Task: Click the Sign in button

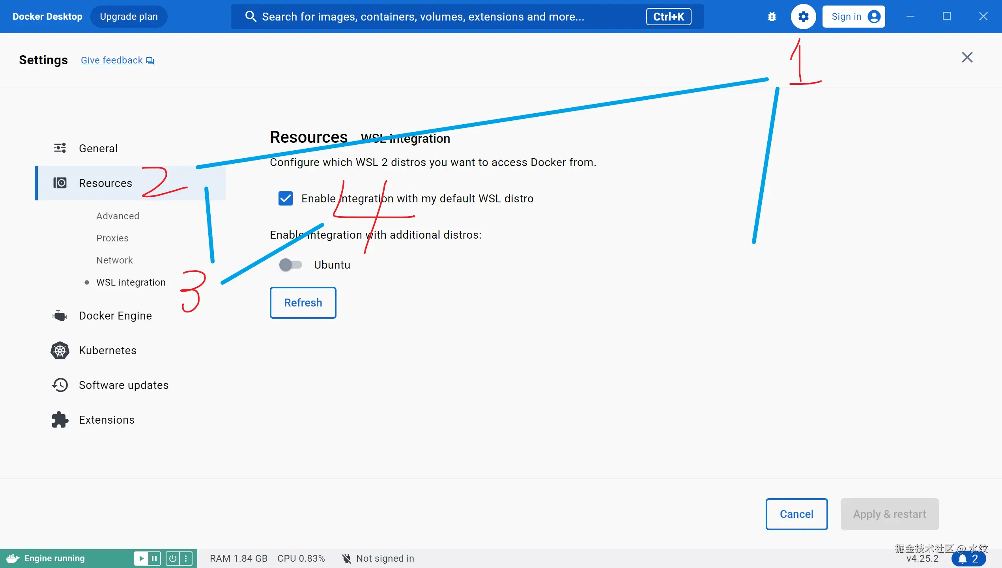Action: 854,17
